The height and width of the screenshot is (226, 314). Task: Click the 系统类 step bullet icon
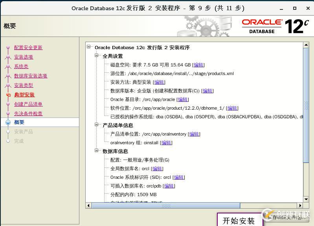point(8,66)
